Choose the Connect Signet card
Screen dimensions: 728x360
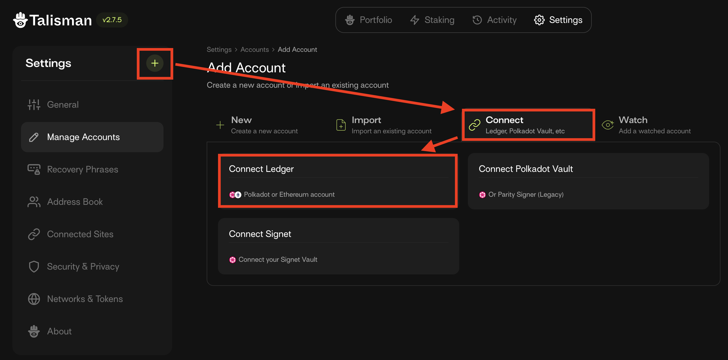(338, 246)
